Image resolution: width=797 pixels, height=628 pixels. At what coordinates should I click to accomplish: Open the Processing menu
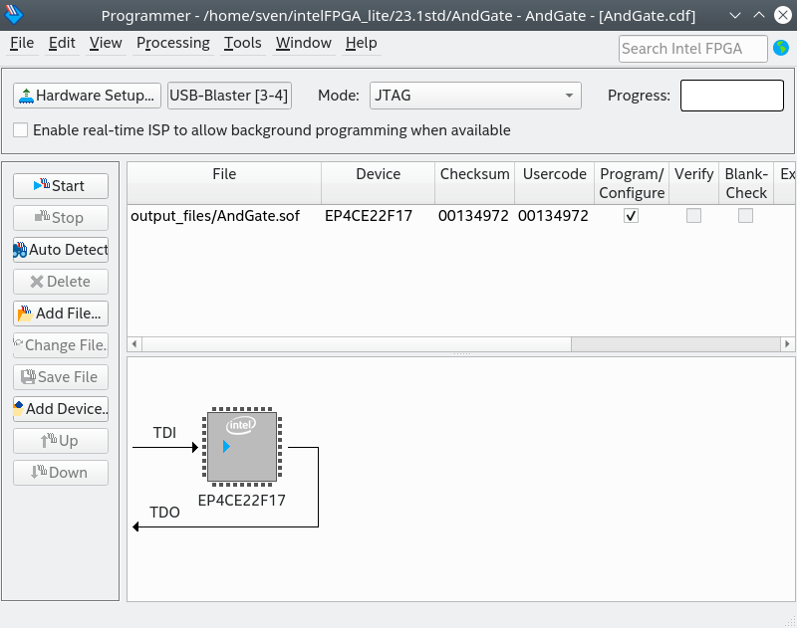(172, 43)
